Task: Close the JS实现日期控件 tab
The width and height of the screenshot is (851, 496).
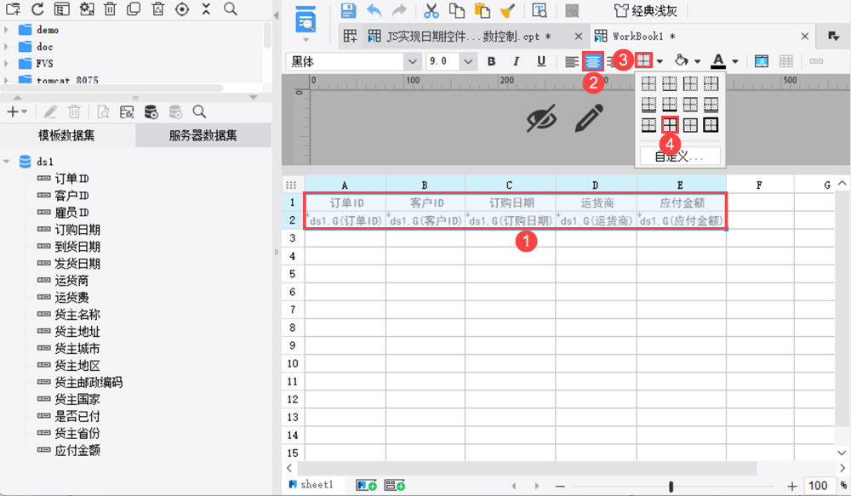Action: point(579,37)
